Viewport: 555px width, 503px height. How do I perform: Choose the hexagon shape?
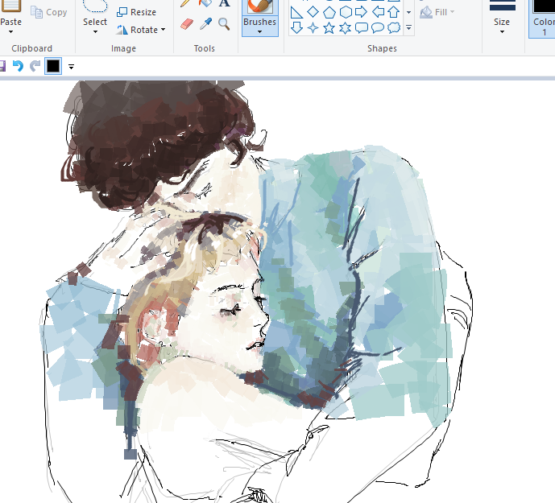click(345, 11)
